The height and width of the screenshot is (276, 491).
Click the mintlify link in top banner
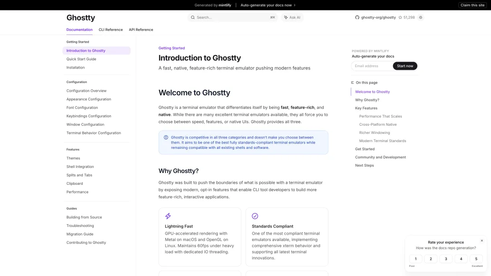click(225, 5)
